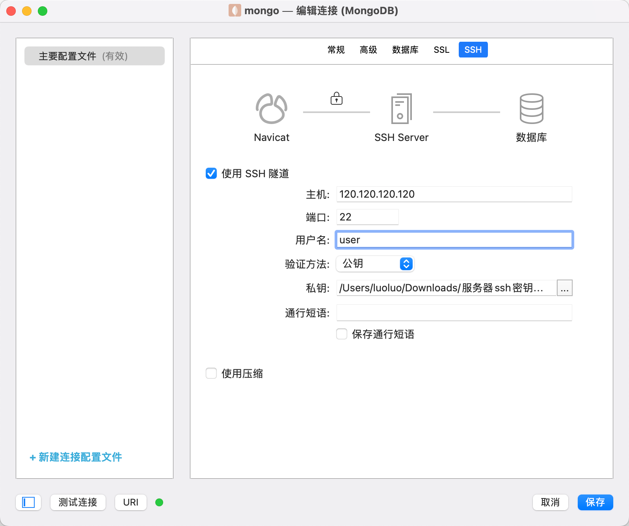Click the mongo leaf icon in title bar
The height and width of the screenshot is (526, 629).
pyautogui.click(x=234, y=11)
